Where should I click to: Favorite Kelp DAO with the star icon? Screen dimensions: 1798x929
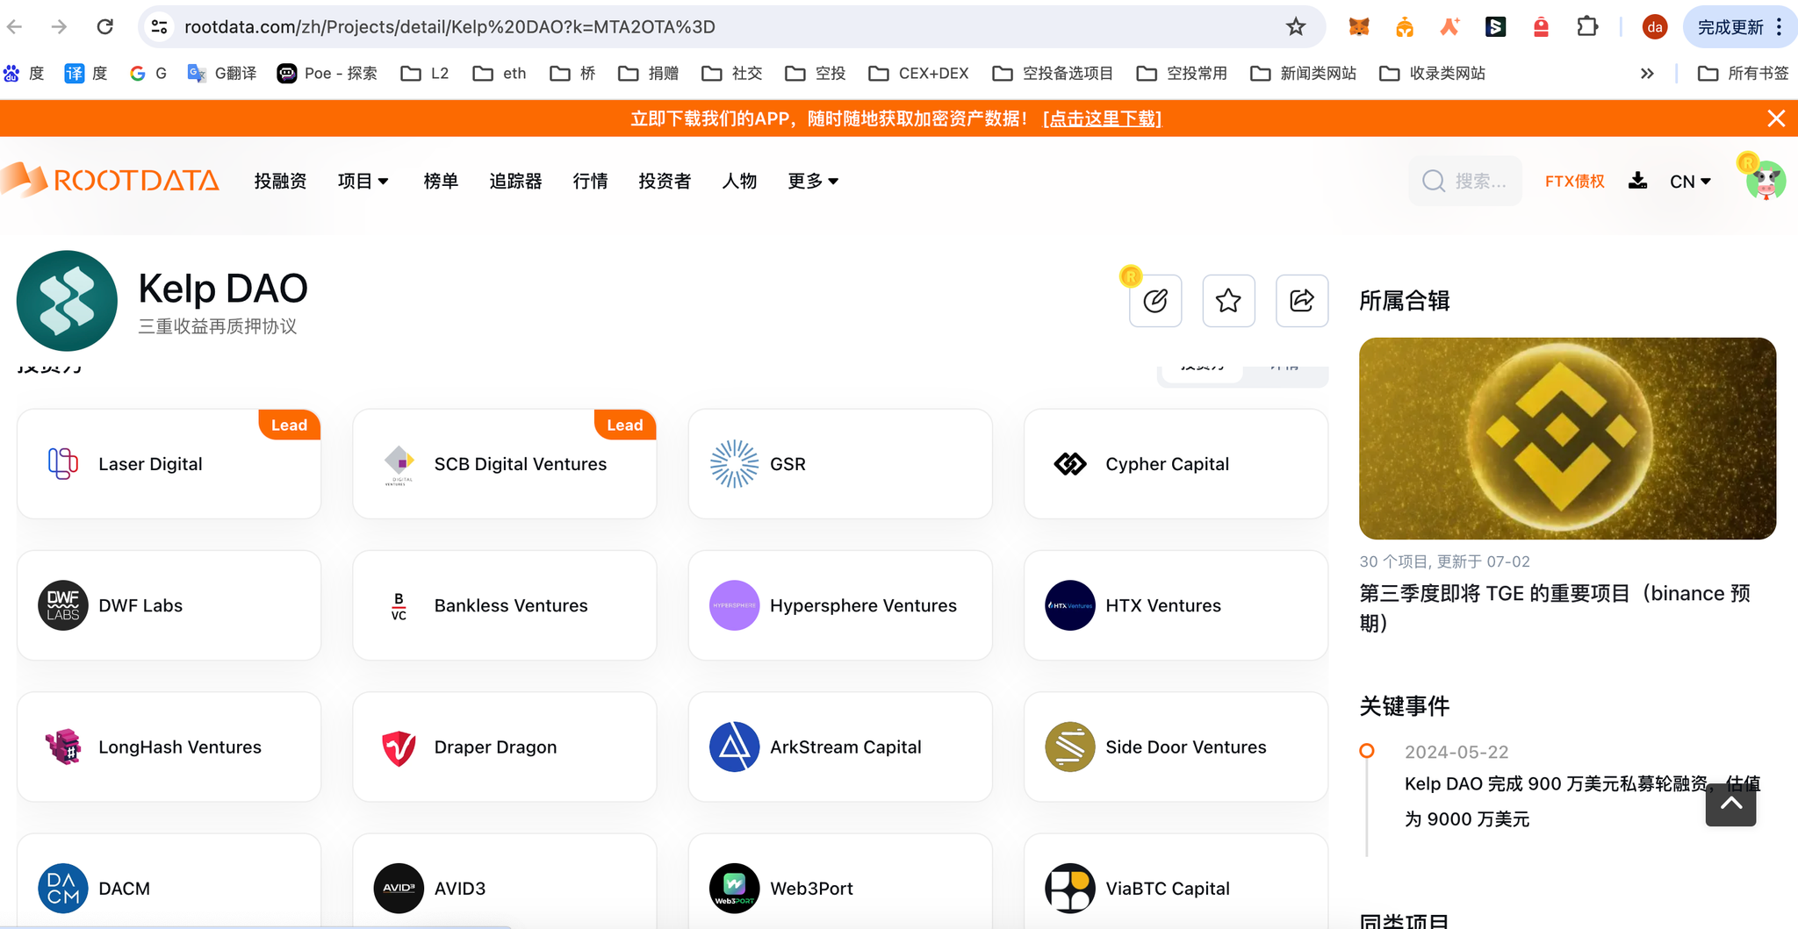click(1228, 301)
